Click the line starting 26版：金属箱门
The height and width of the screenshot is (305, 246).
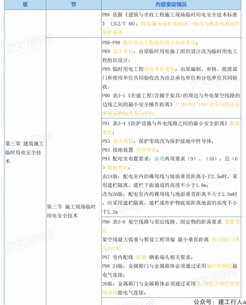pos(171,284)
